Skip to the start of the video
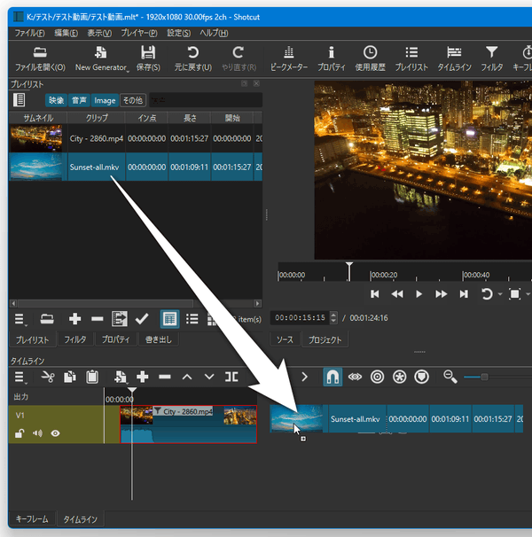This screenshot has height=537, width=532. click(375, 294)
